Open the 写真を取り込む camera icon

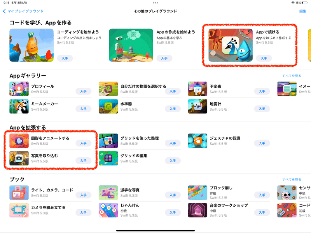(19, 158)
